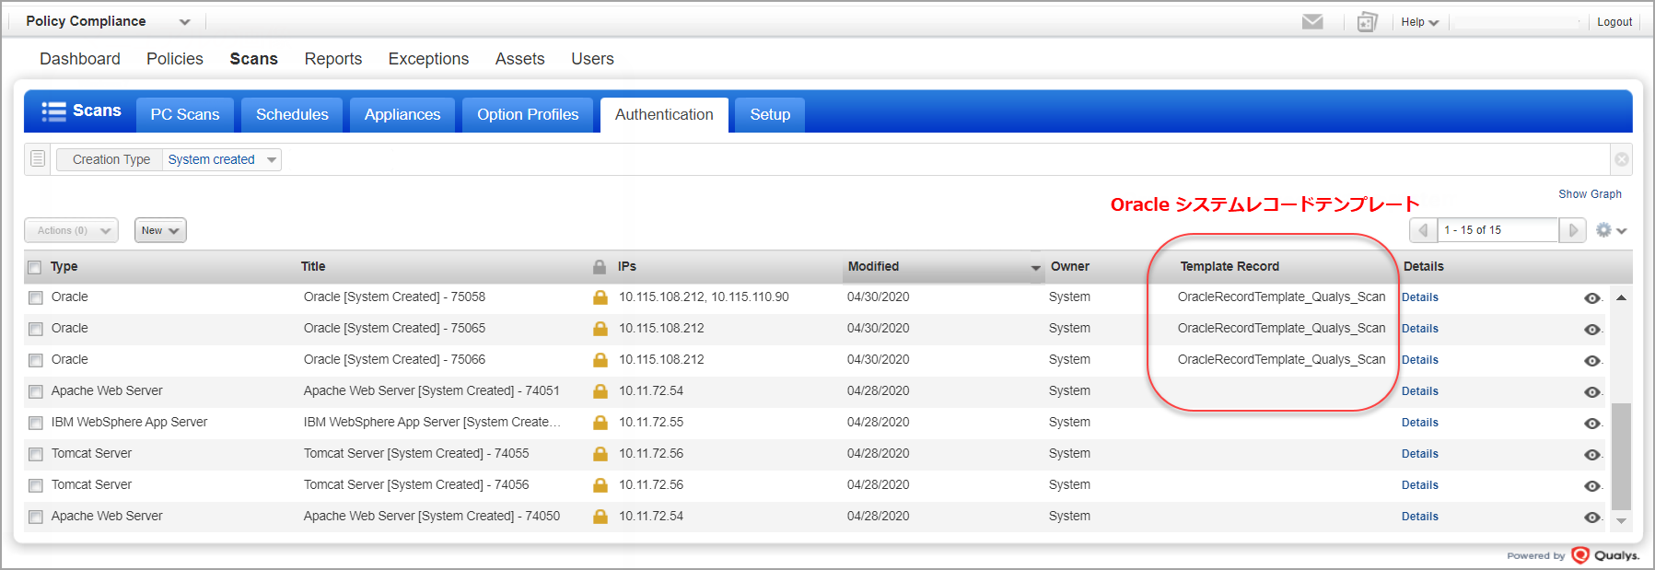
Task: Click the lock icon for Tomcat 74056 row
Action: point(600,485)
